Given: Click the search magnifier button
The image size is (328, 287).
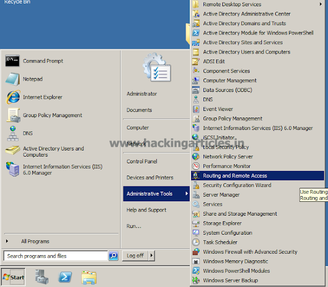Looking at the screenshot, I should point(113,256).
